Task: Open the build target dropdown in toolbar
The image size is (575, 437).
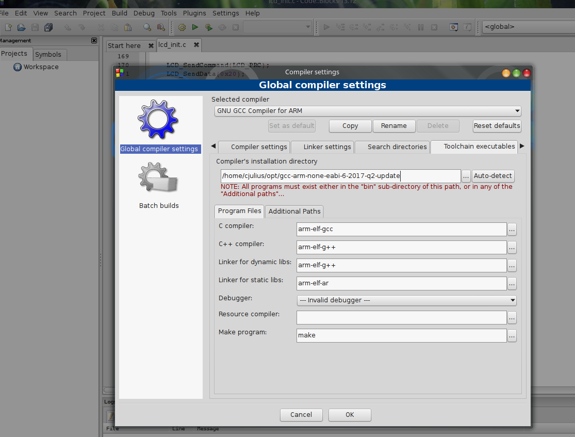Action: (x=277, y=27)
